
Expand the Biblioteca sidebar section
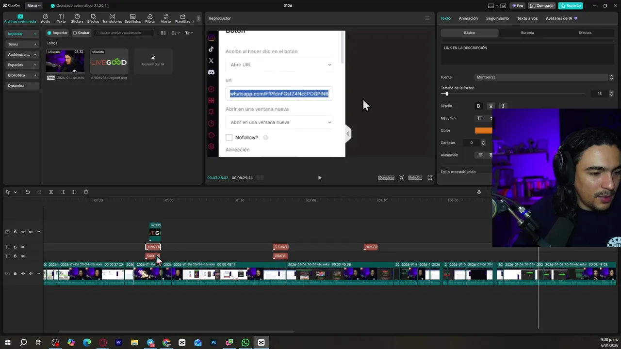pyautogui.click(x=22, y=75)
